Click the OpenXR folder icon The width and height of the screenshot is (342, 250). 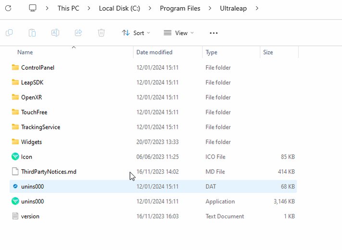click(x=15, y=97)
